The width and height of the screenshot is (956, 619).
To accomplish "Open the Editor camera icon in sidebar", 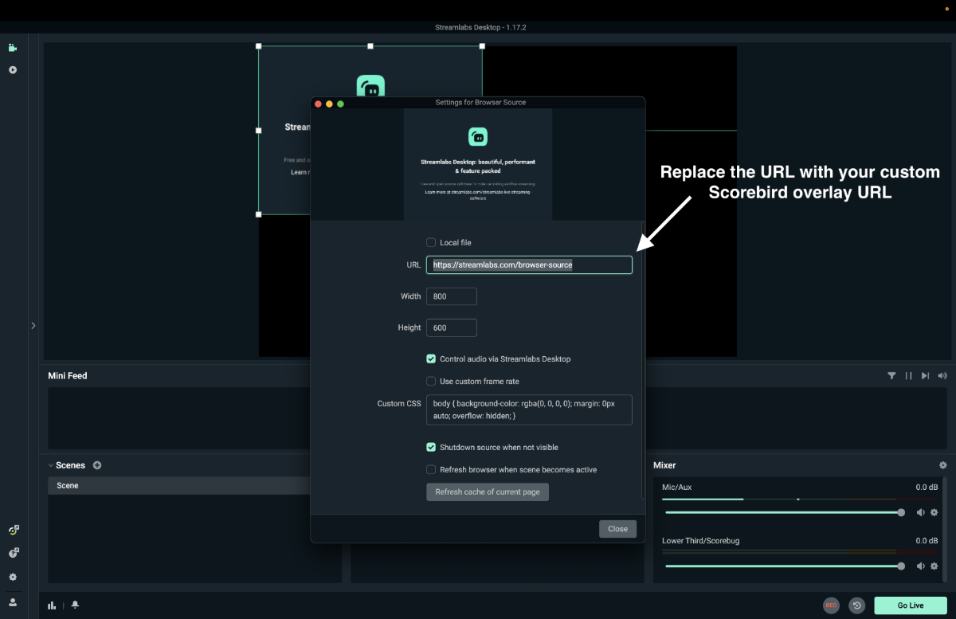I will 13,48.
